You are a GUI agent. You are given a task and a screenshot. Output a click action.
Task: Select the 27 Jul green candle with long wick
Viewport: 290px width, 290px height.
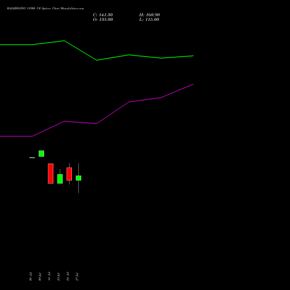point(78,178)
